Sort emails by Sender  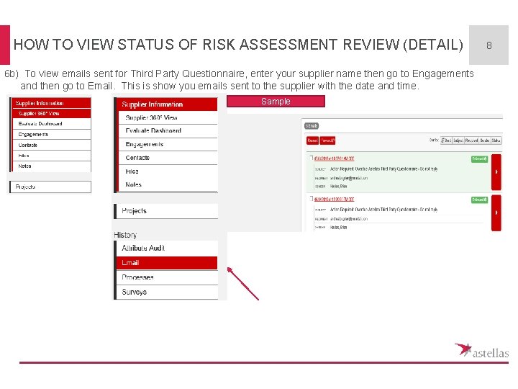(485, 140)
